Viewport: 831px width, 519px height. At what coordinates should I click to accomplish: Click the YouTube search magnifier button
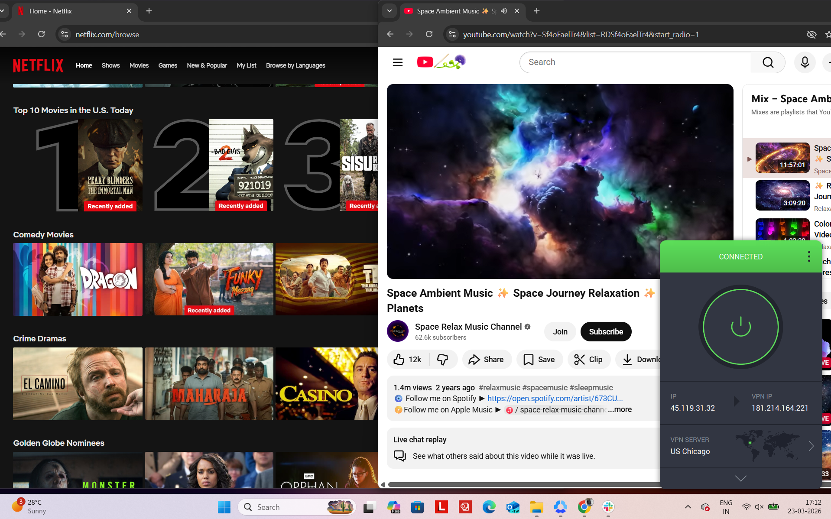768,62
